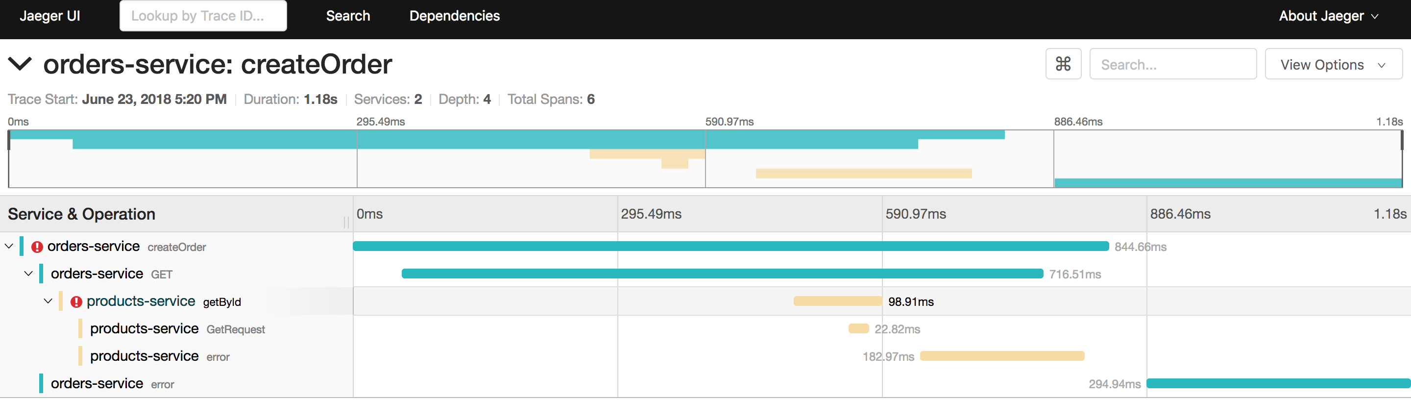Click the 294.94ms orders error span bar

pos(1278,383)
